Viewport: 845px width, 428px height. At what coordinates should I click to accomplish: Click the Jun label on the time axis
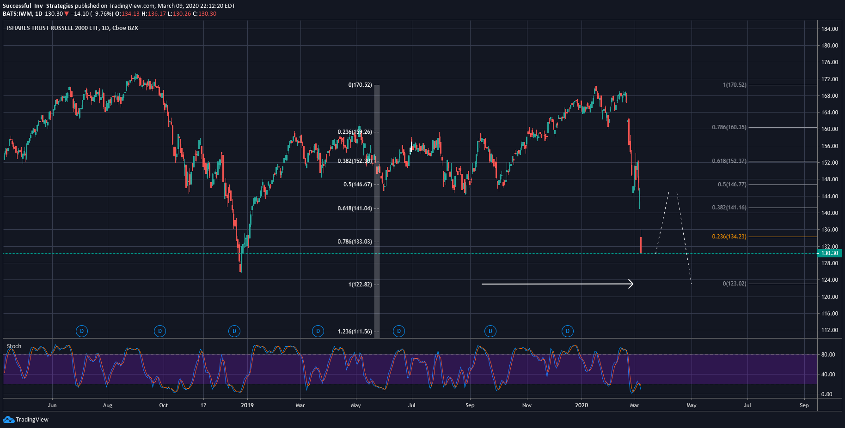coord(52,405)
